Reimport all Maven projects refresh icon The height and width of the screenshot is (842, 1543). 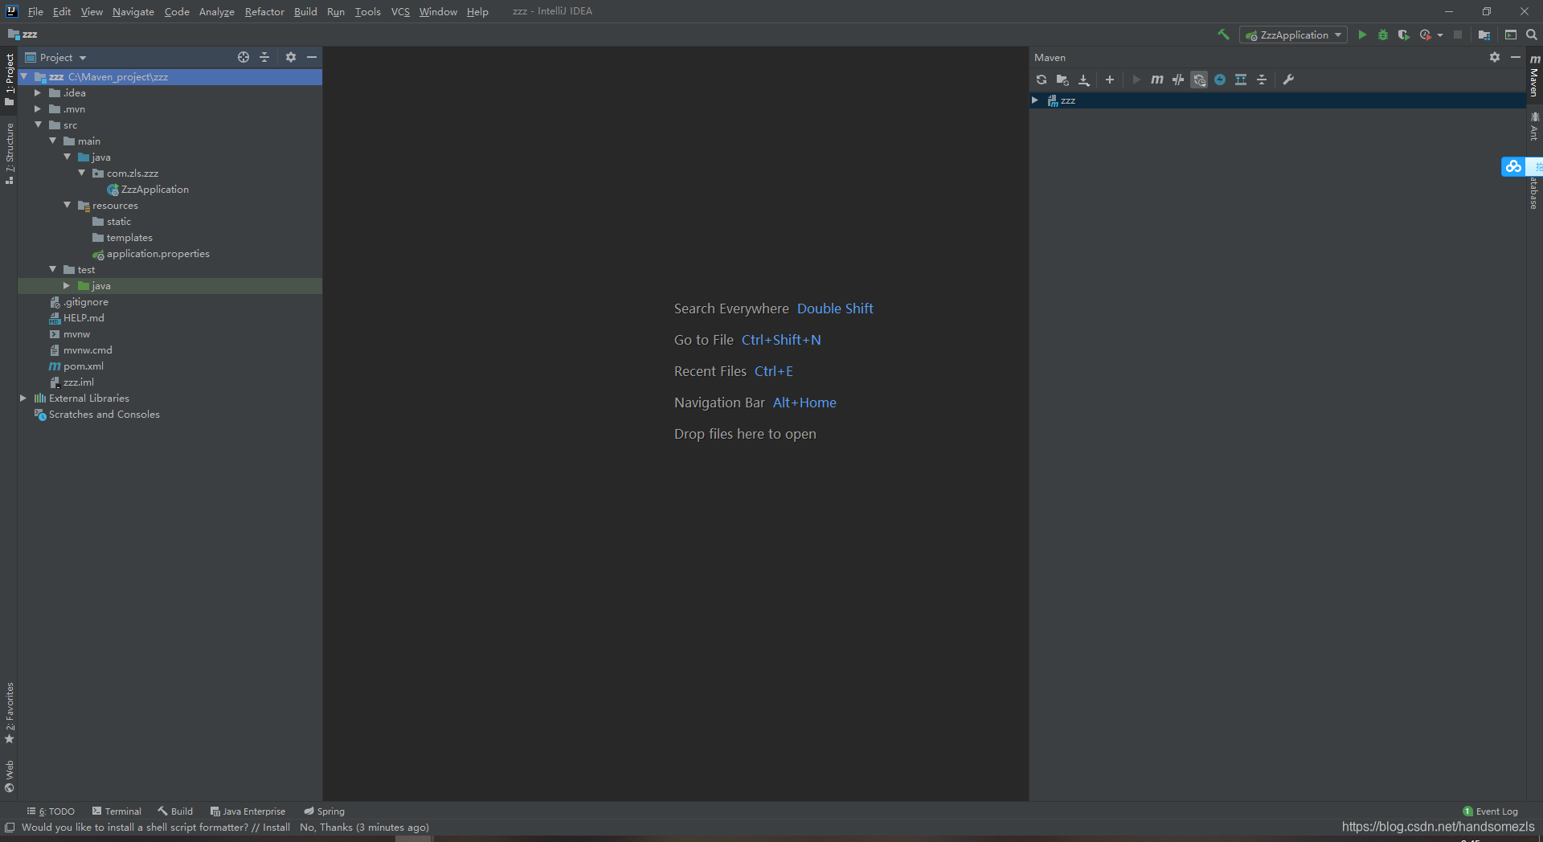click(x=1042, y=80)
